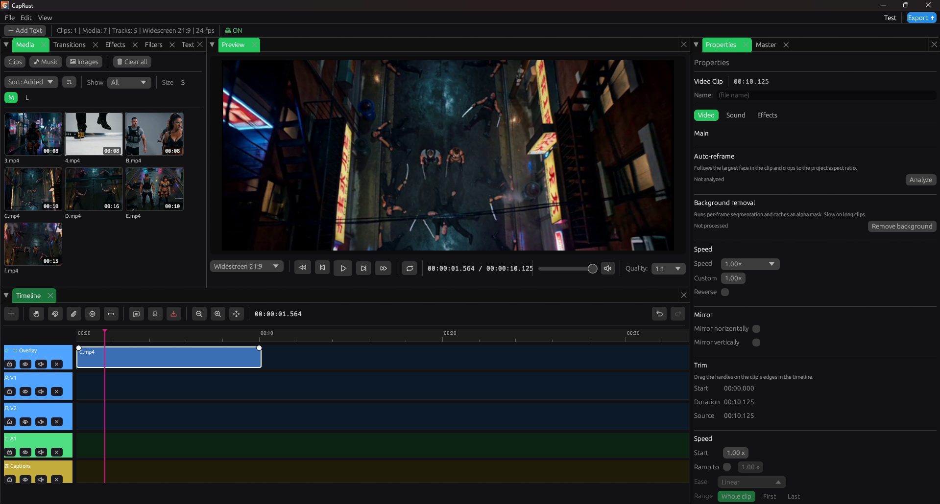Collapse the Timeline panel triangle
940x504 pixels.
(6, 296)
